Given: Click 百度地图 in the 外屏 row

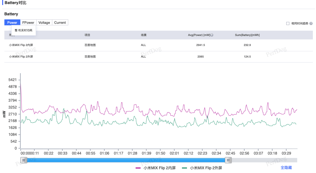Looking at the screenshot, I should pyautogui.click(x=90, y=57).
